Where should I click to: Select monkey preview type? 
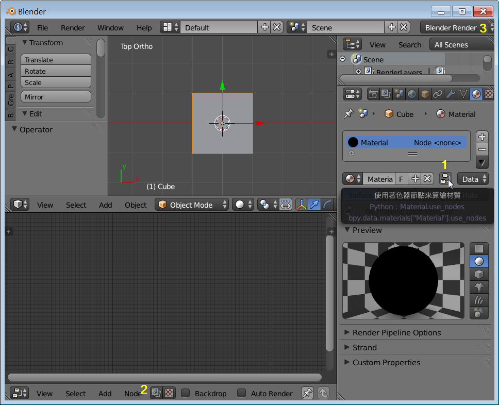pos(479,287)
